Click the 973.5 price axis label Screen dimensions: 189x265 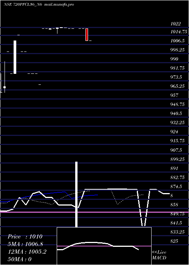click(176, 77)
